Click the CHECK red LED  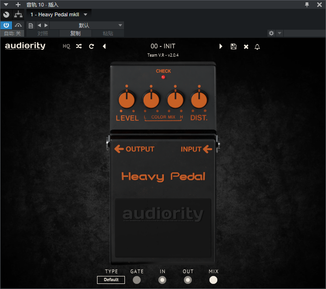point(163,77)
